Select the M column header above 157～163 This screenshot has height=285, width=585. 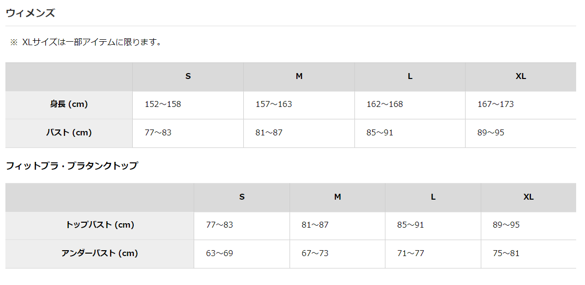pyautogui.click(x=299, y=77)
